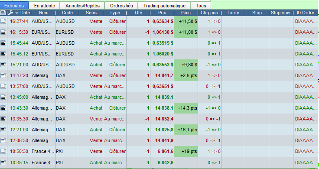
Task: Sort by the Prix column header
Action: (162, 13)
